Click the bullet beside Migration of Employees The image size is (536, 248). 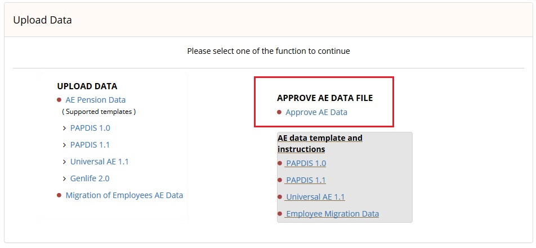coord(59,195)
